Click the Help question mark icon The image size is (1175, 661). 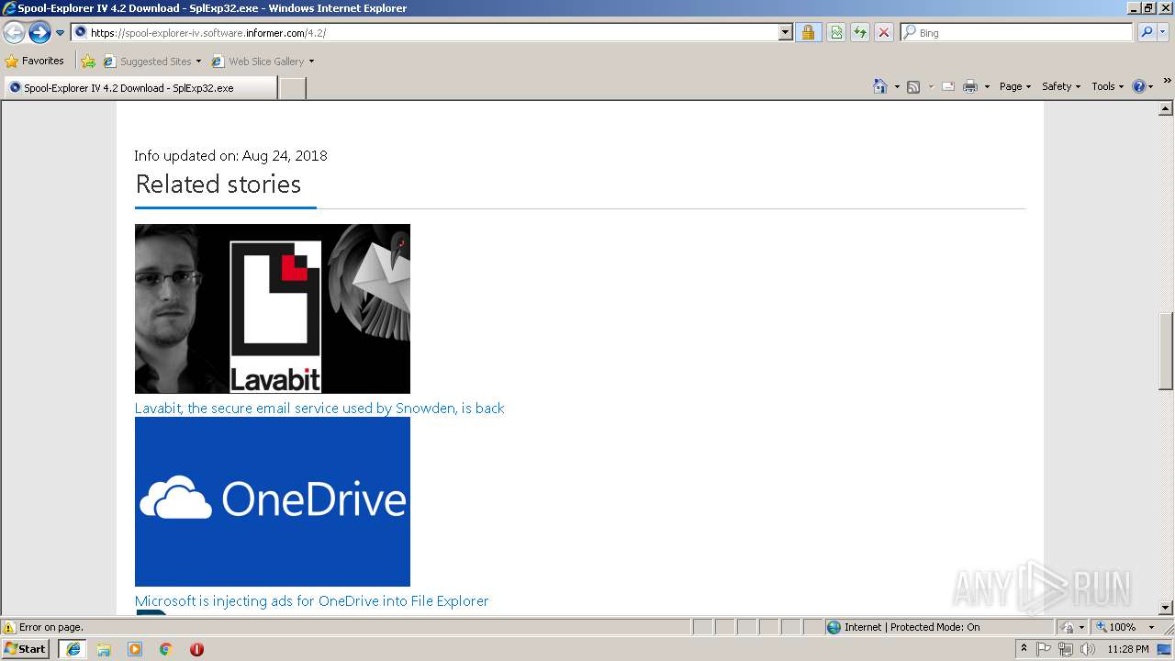click(x=1139, y=86)
